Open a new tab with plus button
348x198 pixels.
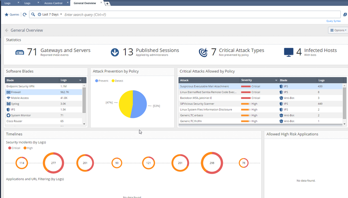click(x=108, y=3)
